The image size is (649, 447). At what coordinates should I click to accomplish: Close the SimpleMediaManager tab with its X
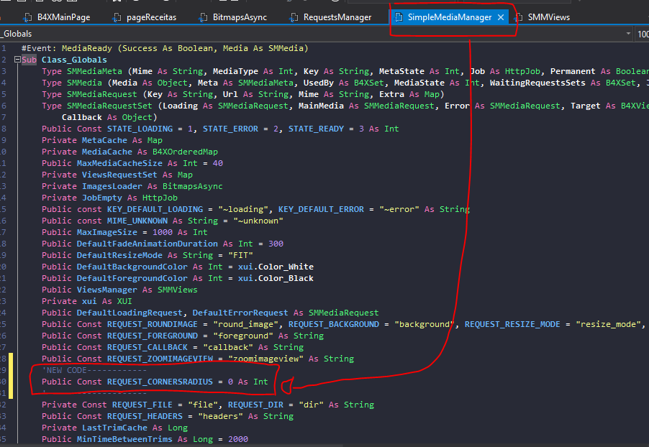tap(501, 17)
